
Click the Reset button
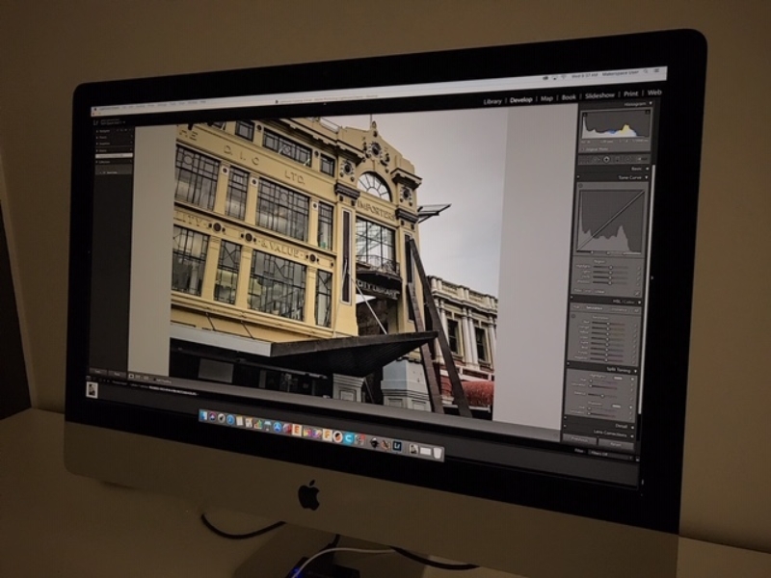[616, 444]
